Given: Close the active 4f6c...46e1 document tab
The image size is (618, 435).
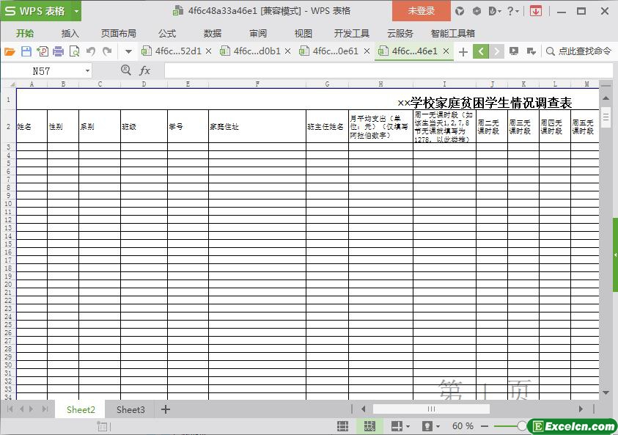Looking at the screenshot, I should tap(446, 51).
